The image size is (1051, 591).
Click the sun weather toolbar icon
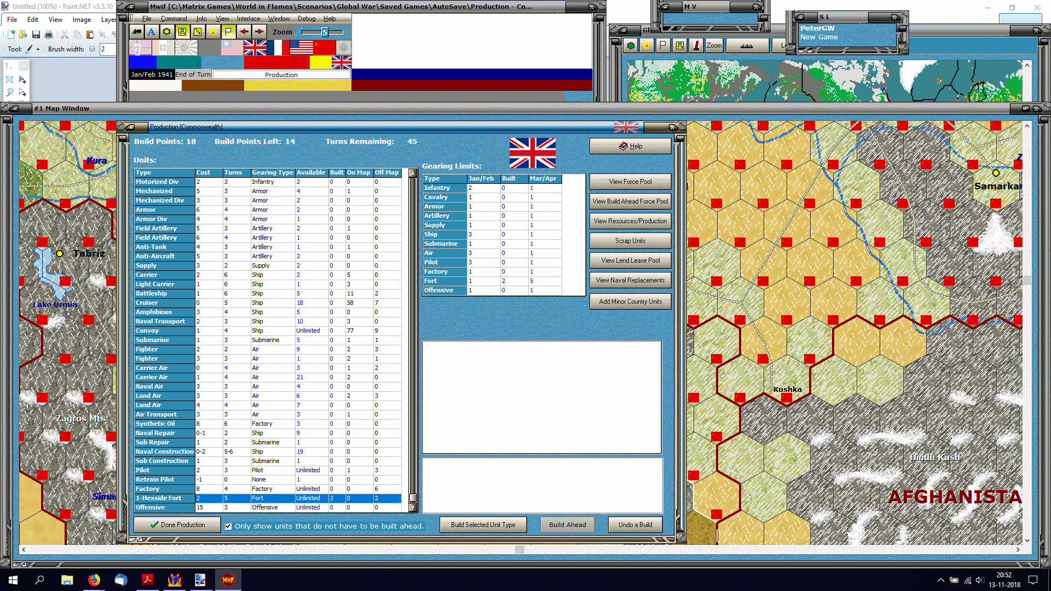tap(213, 32)
